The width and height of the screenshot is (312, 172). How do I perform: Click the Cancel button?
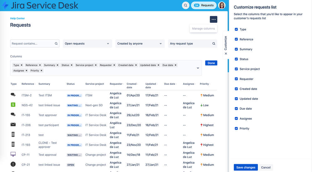[x=266, y=167]
